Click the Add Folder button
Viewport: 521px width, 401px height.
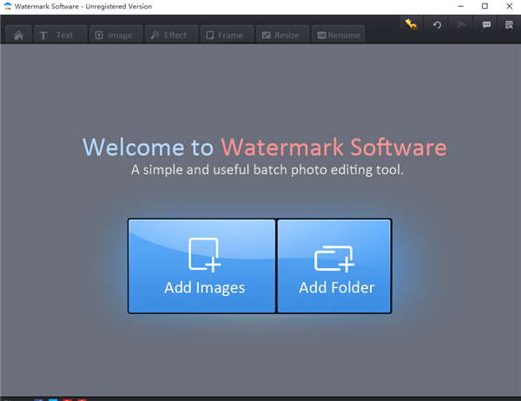click(x=334, y=266)
